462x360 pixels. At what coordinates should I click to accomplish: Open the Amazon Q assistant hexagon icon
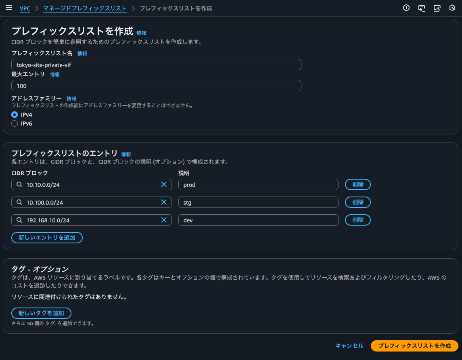click(452, 8)
